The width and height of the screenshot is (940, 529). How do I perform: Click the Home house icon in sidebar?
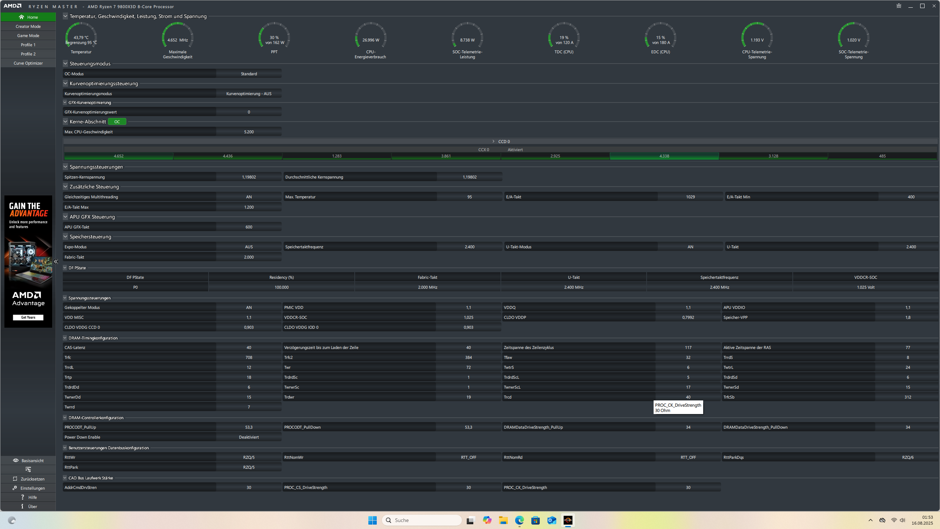pos(21,17)
